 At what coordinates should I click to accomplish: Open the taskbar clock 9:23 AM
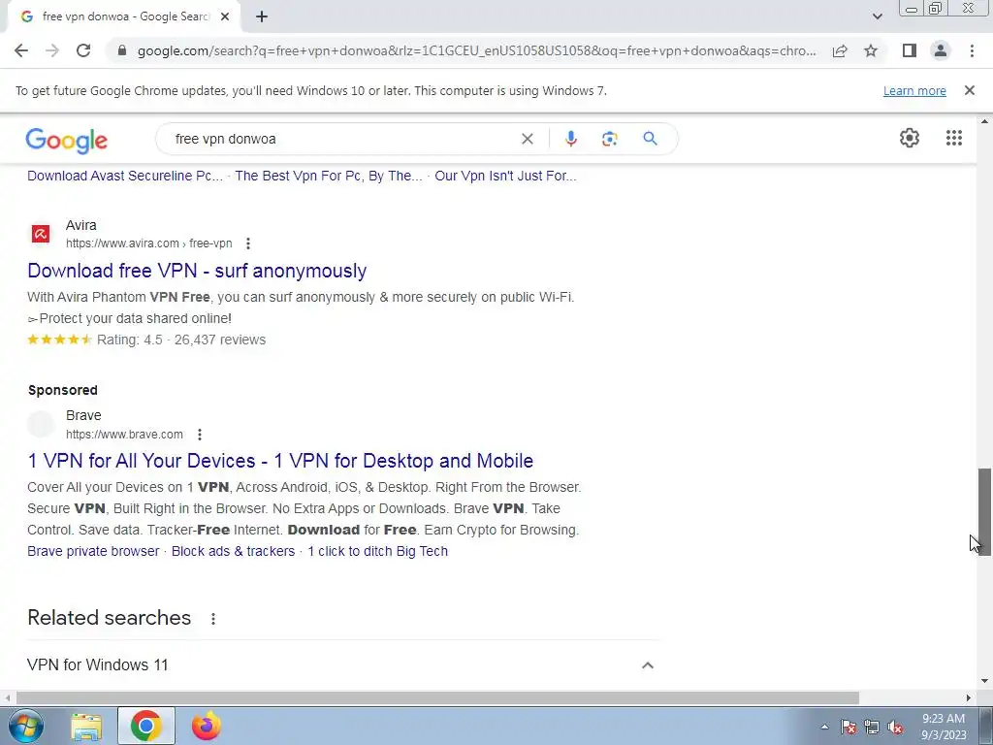click(944, 727)
